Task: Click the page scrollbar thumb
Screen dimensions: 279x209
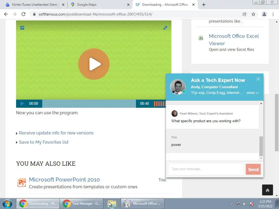Action: pos(277,123)
